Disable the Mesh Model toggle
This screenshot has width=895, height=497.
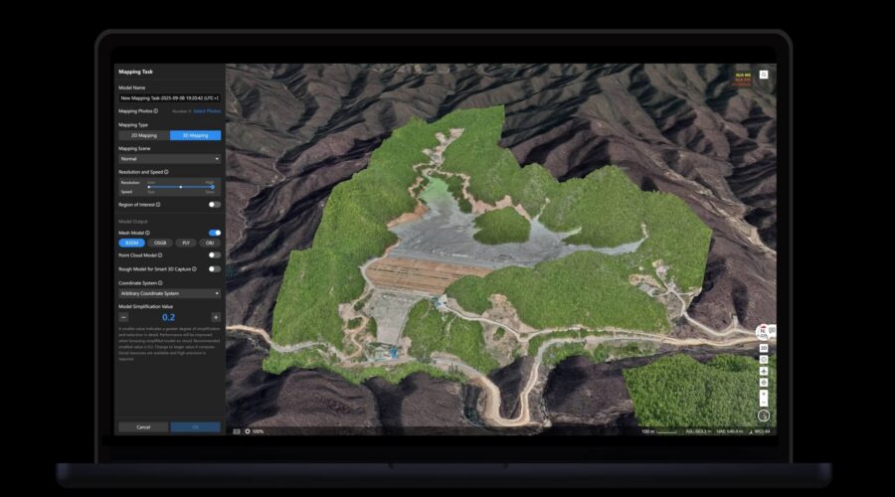click(x=214, y=233)
